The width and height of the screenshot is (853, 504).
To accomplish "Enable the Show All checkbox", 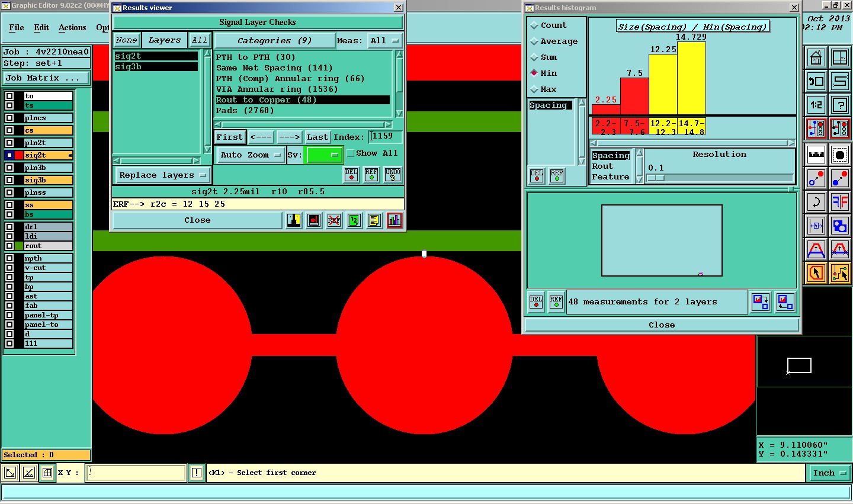I will tap(351, 153).
